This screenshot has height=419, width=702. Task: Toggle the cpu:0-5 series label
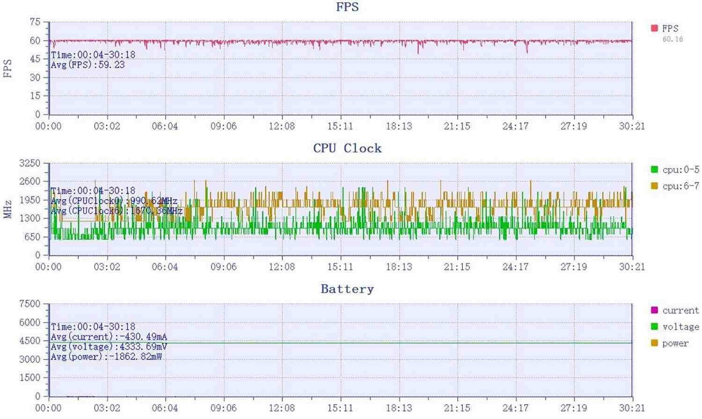pos(680,170)
